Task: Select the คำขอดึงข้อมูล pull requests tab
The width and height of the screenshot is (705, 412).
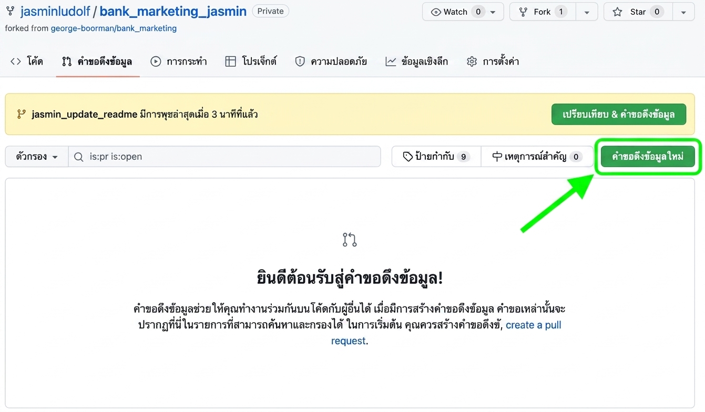Action: click(x=97, y=61)
